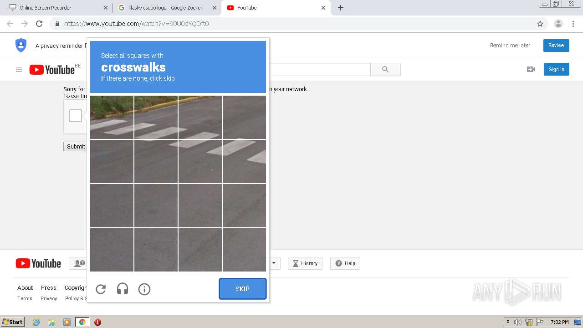
Task: Reload the page using the browser refresh icon
Action: [39, 24]
